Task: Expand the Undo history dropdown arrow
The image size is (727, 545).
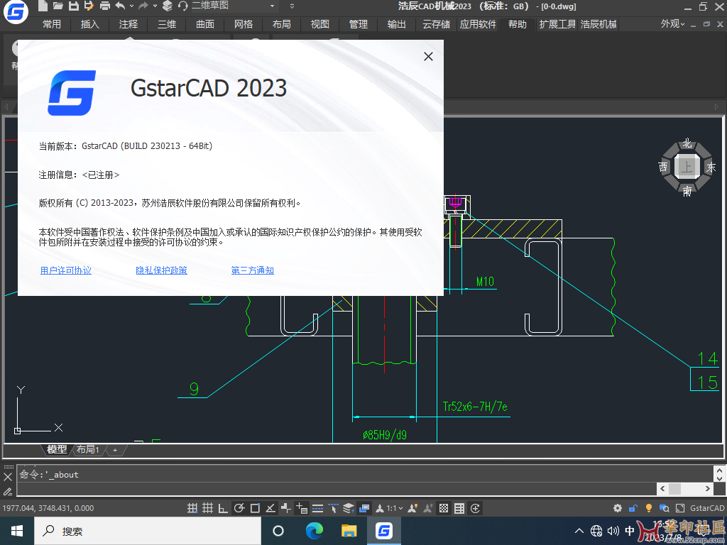Action: click(x=131, y=6)
